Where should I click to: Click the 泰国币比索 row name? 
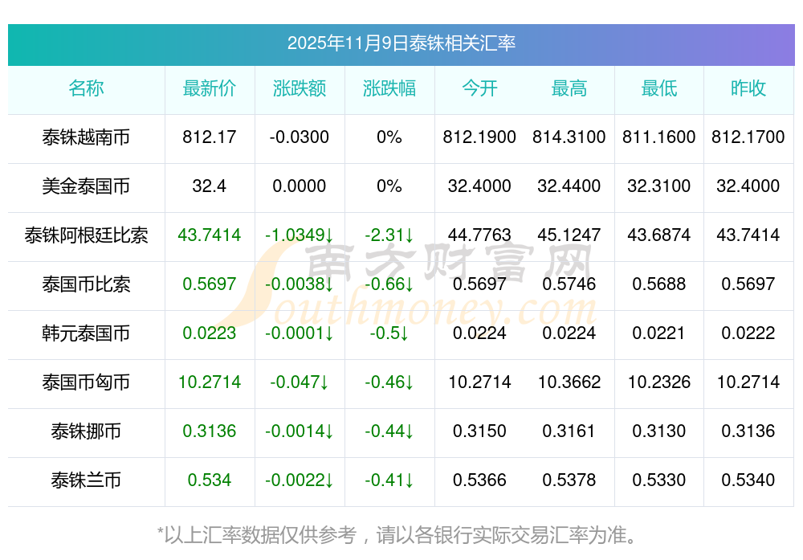[x=86, y=284]
